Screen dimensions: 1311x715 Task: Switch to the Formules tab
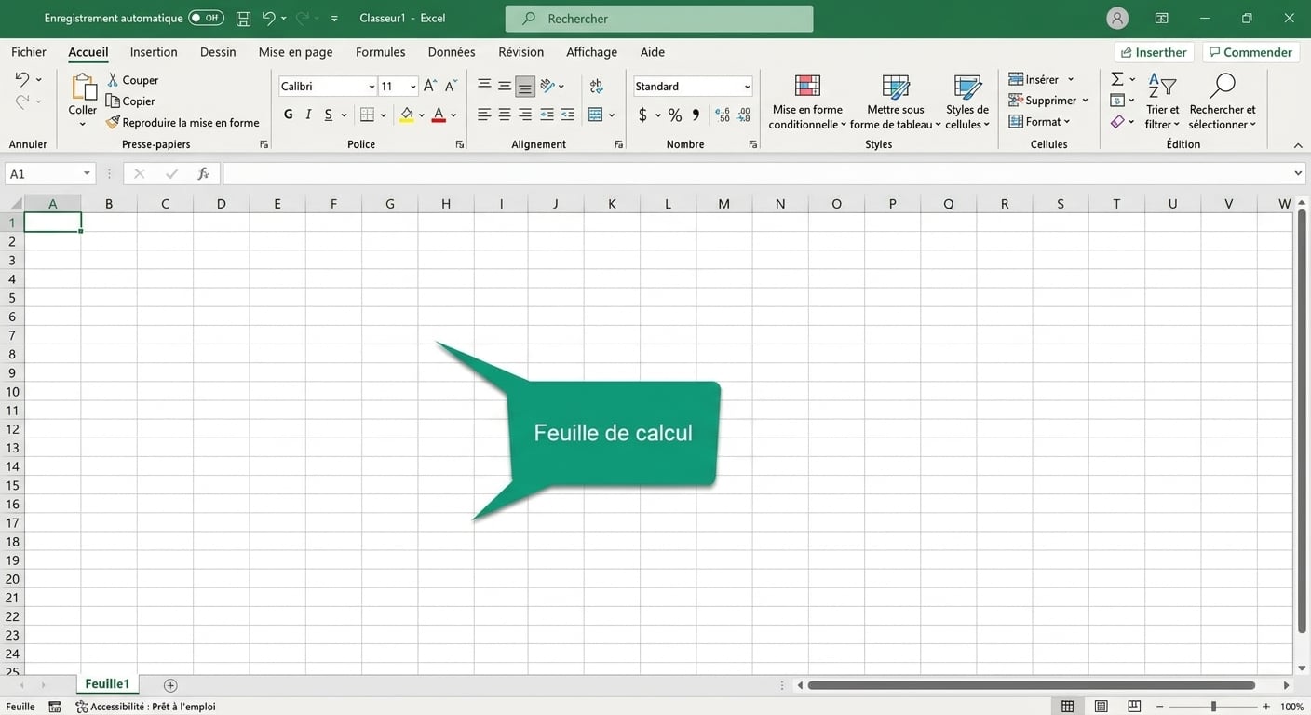pos(380,52)
